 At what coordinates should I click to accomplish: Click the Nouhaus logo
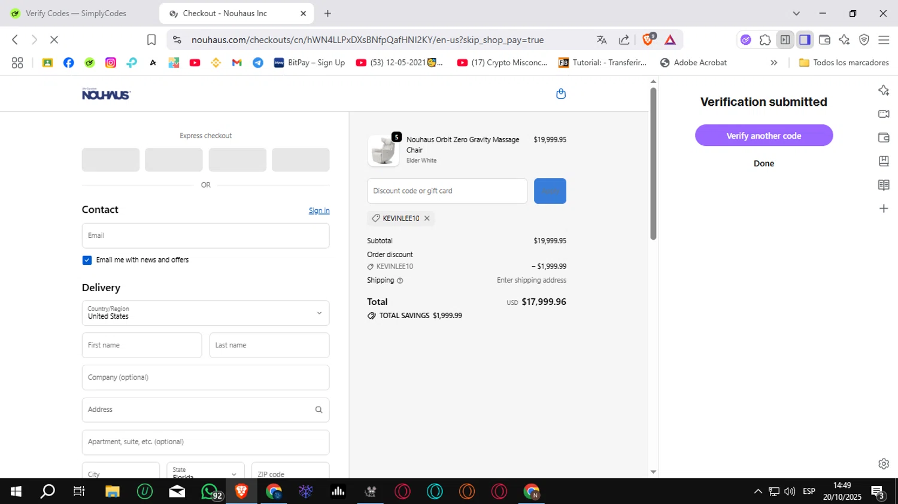(x=106, y=94)
